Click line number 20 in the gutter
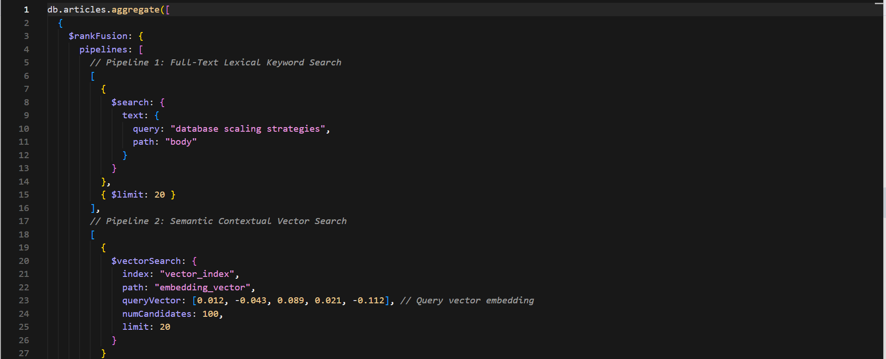This screenshot has width=886, height=359. [24, 261]
